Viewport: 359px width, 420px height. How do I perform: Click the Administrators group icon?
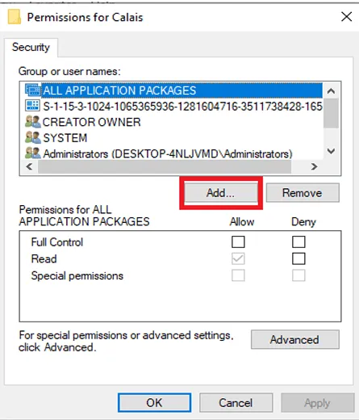click(x=32, y=153)
